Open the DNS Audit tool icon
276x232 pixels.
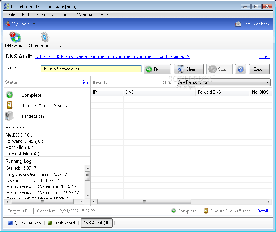[x=15, y=37]
